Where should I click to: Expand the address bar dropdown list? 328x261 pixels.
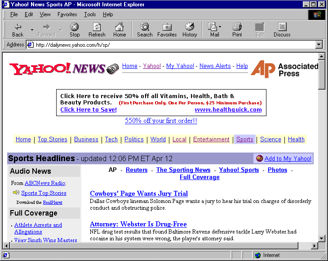pos(319,45)
